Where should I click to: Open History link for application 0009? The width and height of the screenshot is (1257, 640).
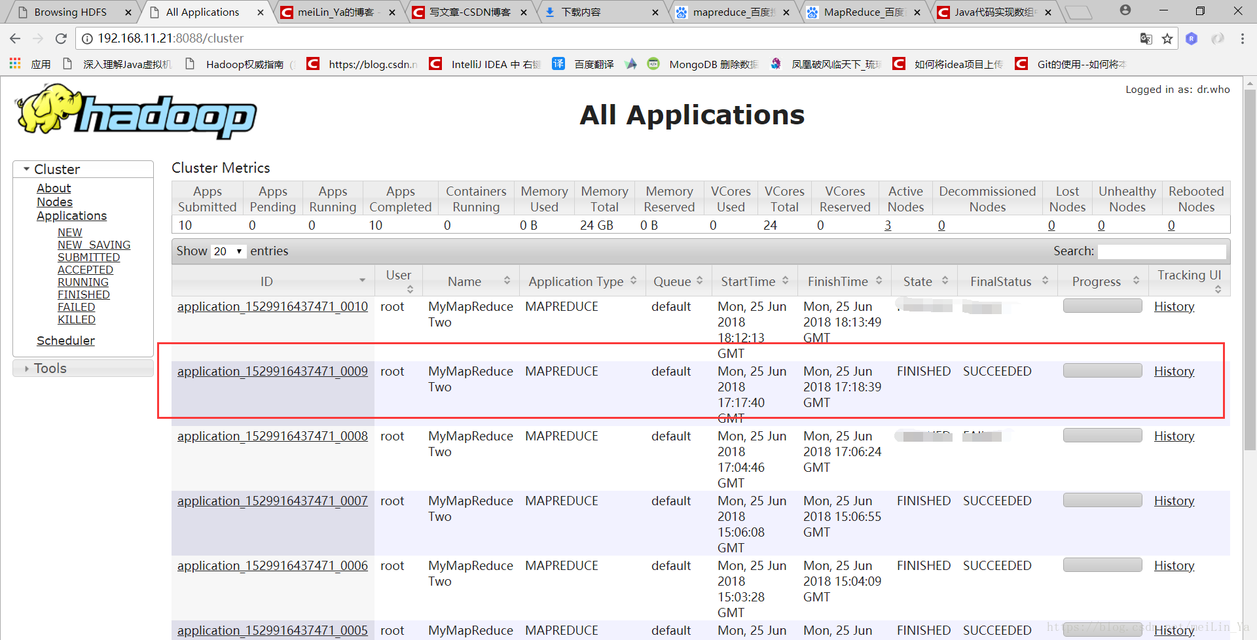click(x=1174, y=371)
